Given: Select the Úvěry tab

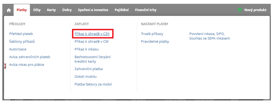Looking at the screenshot, I should pyautogui.click(x=67, y=10).
